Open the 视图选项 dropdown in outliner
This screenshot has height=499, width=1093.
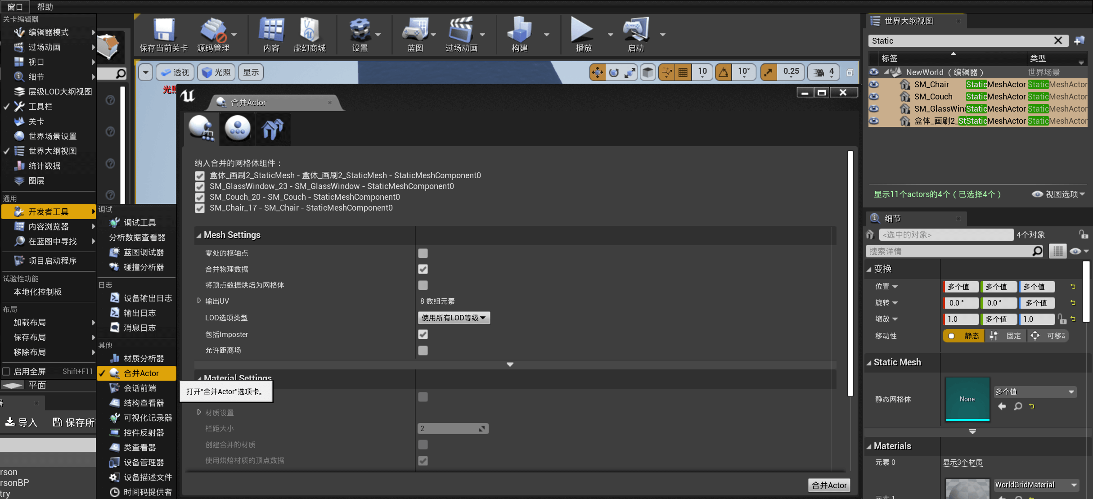1059,194
